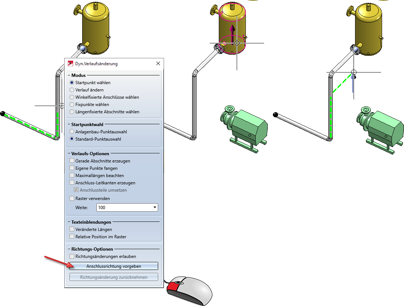Screen dimensions: 404x306
Task: Select the Startpunkt wählen mode
Action: pyautogui.click(x=72, y=83)
